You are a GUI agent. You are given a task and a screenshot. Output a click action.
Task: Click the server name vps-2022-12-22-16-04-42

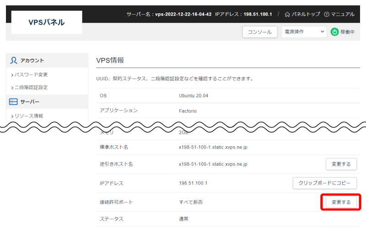[x=183, y=14]
